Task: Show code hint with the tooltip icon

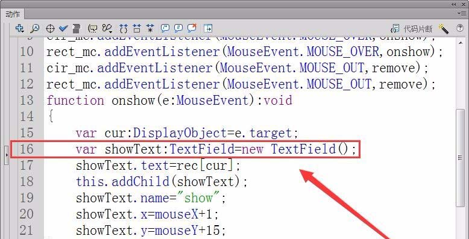Action: [93, 29]
